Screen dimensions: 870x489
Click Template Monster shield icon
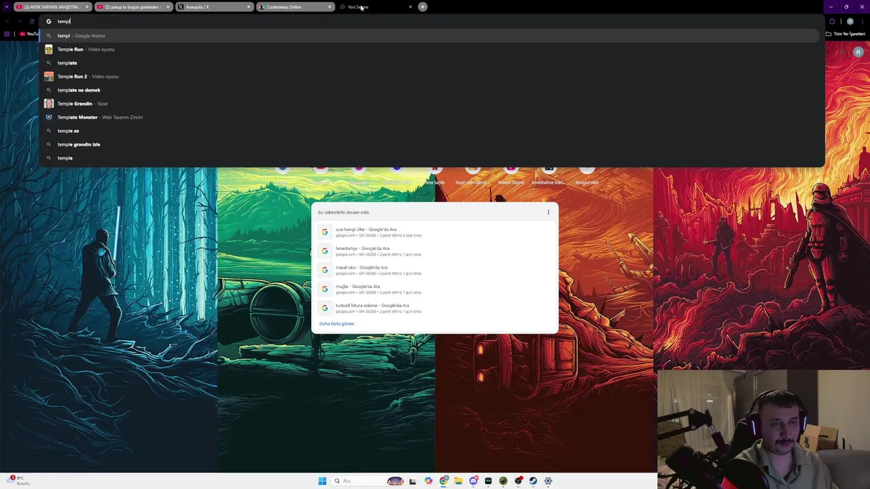(x=48, y=117)
